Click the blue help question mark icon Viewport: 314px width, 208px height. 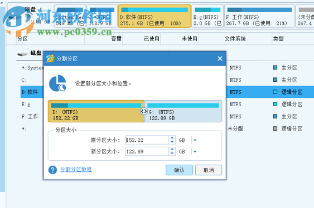52,170
